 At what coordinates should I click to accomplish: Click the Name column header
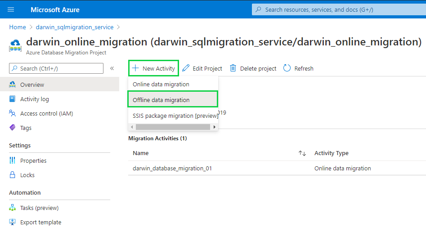click(x=140, y=153)
